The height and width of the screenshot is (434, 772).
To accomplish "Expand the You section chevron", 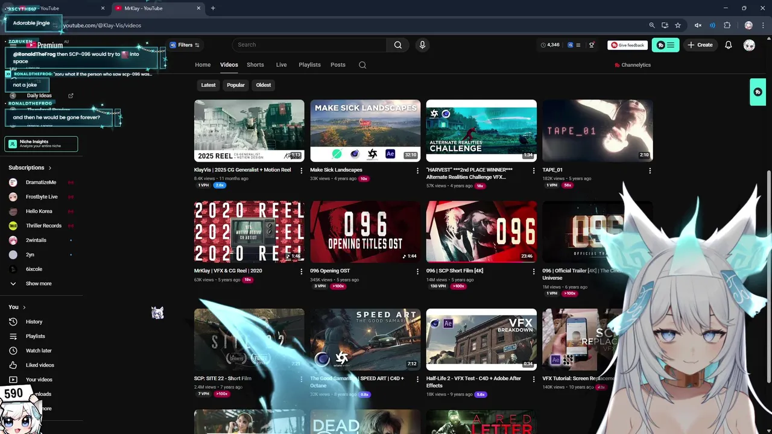I will pos(24,307).
